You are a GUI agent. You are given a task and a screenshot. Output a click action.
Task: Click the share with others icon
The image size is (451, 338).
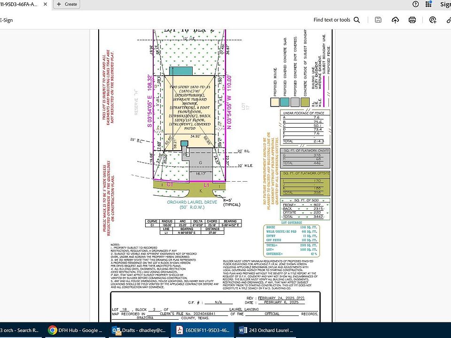pos(433,20)
